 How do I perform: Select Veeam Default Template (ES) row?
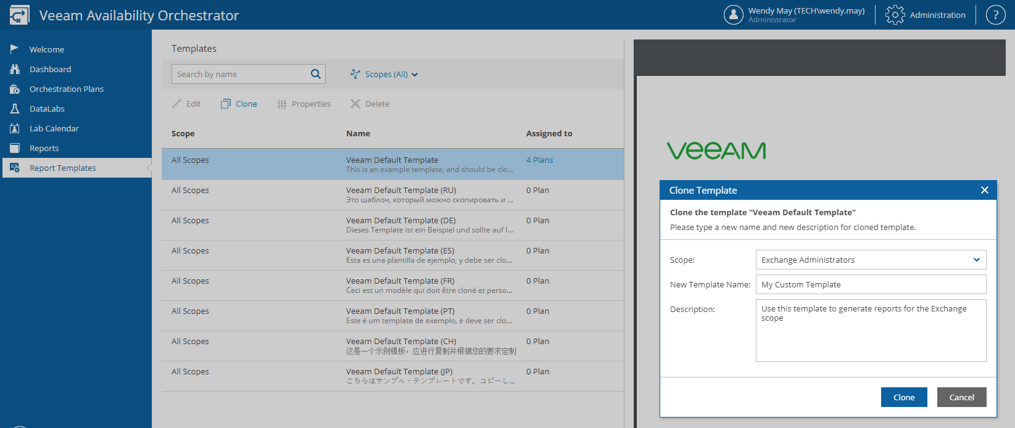[x=392, y=255]
